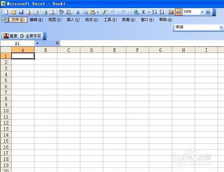Open the 宋体 font dropdown arrow
Image resolution: width=224 pixels, height=172 pixels.
[221, 27]
